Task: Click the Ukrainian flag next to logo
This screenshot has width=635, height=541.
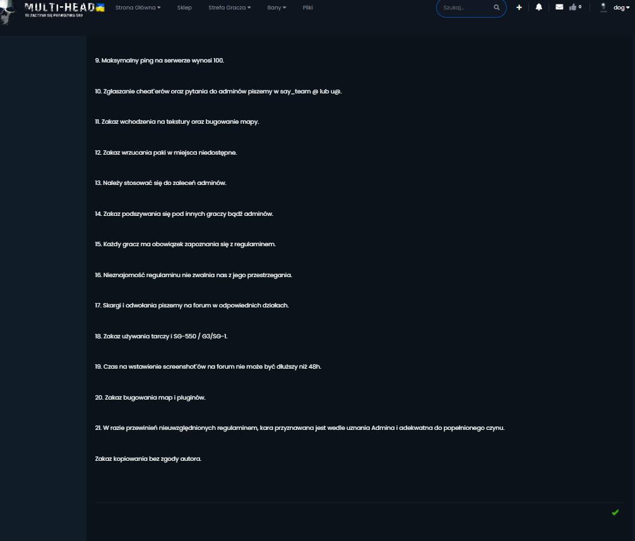Action: point(100,7)
